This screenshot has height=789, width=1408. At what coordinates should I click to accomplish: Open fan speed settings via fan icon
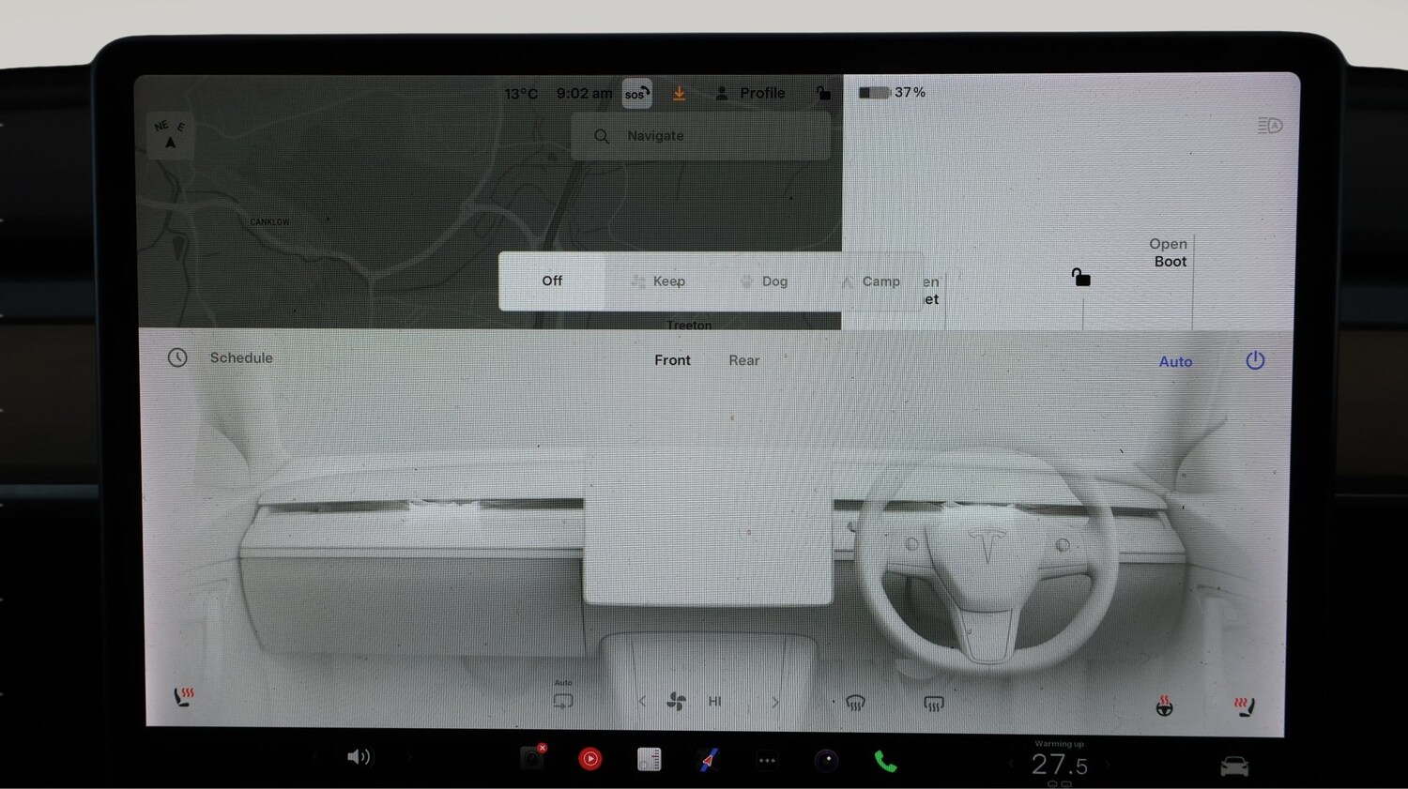676,701
